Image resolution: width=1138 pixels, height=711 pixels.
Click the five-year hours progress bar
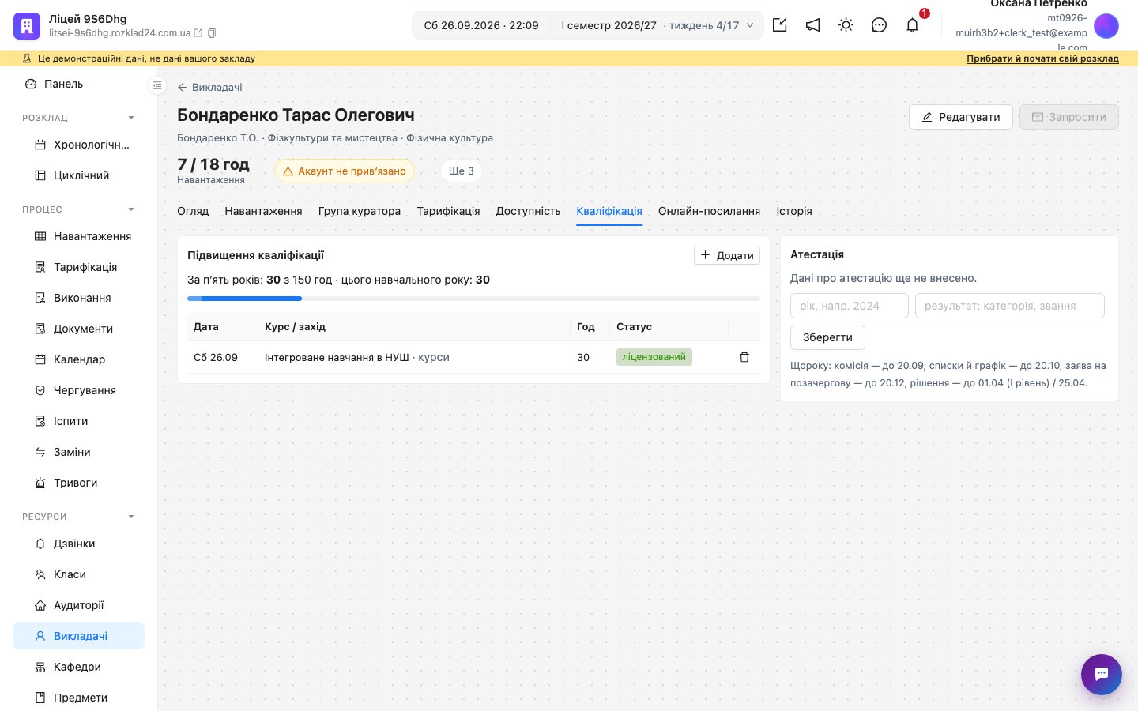pos(473,299)
